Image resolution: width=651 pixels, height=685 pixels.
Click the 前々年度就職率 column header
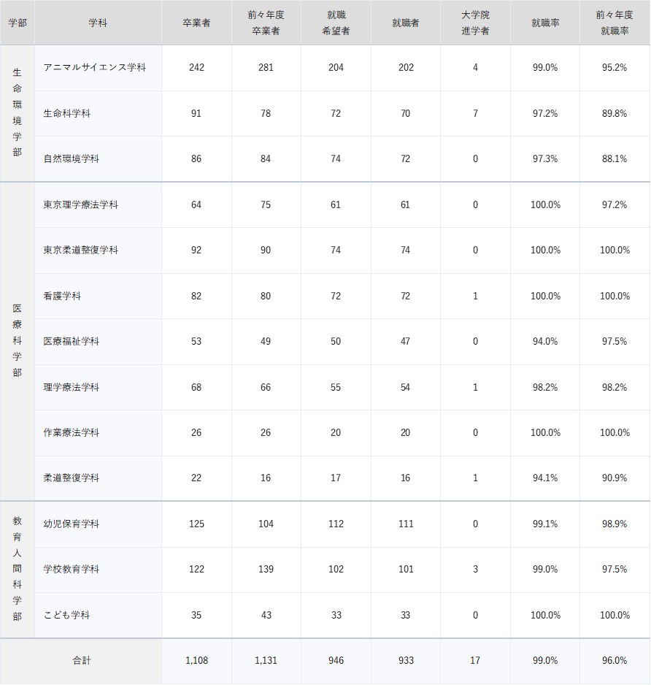[x=615, y=23]
